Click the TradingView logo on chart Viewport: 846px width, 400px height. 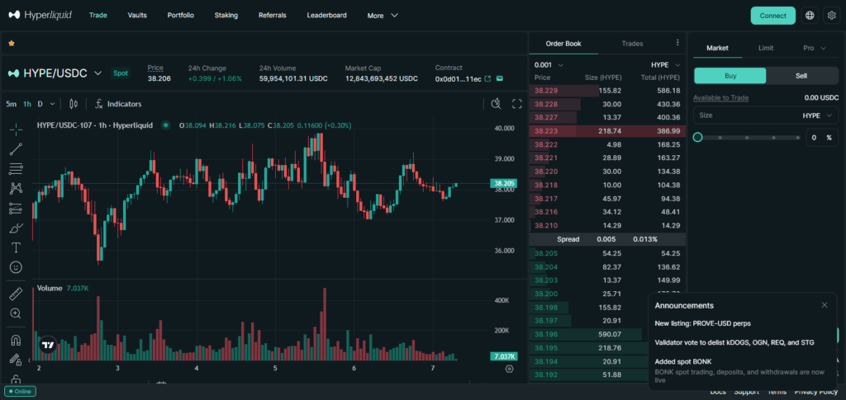(47, 345)
